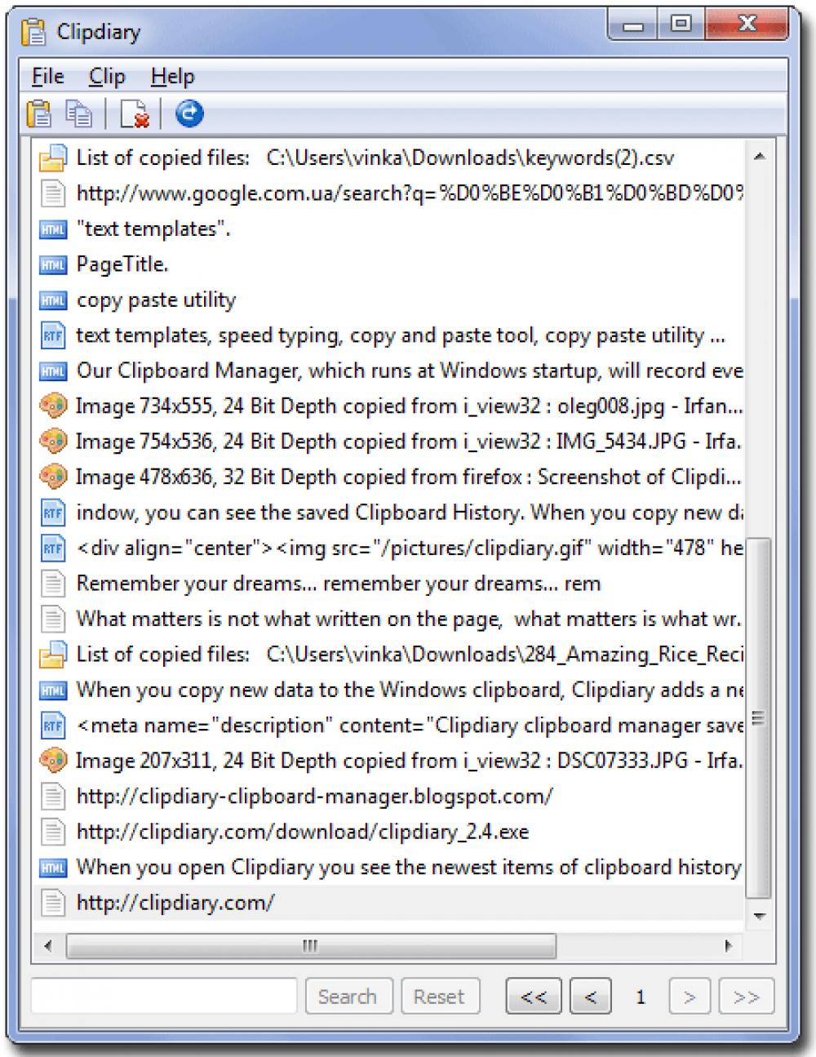Image resolution: width=816 pixels, height=1057 pixels.
Task: Jump to first page with the << button
Action: (533, 996)
